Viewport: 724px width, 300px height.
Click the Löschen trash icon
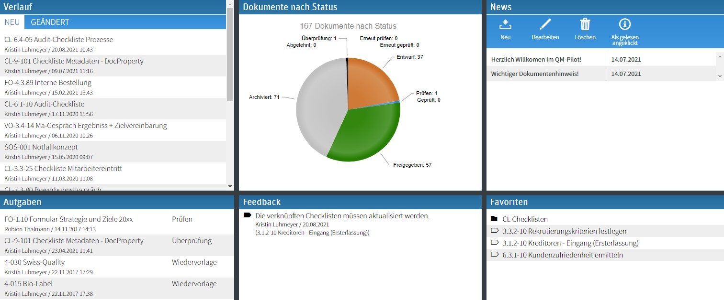[x=585, y=24]
